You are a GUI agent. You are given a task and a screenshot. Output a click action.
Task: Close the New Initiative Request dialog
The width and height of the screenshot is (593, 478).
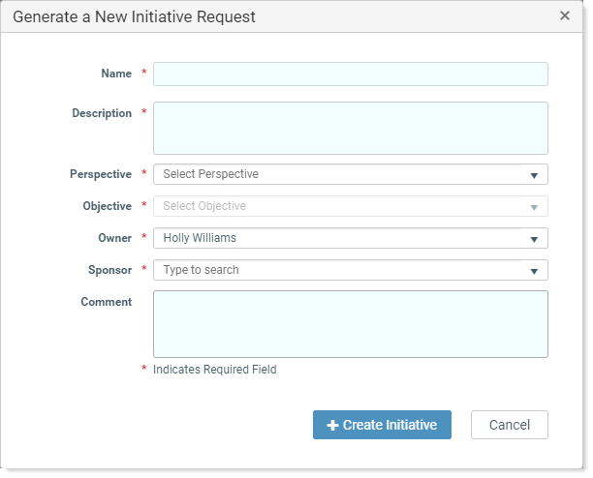pos(564,15)
